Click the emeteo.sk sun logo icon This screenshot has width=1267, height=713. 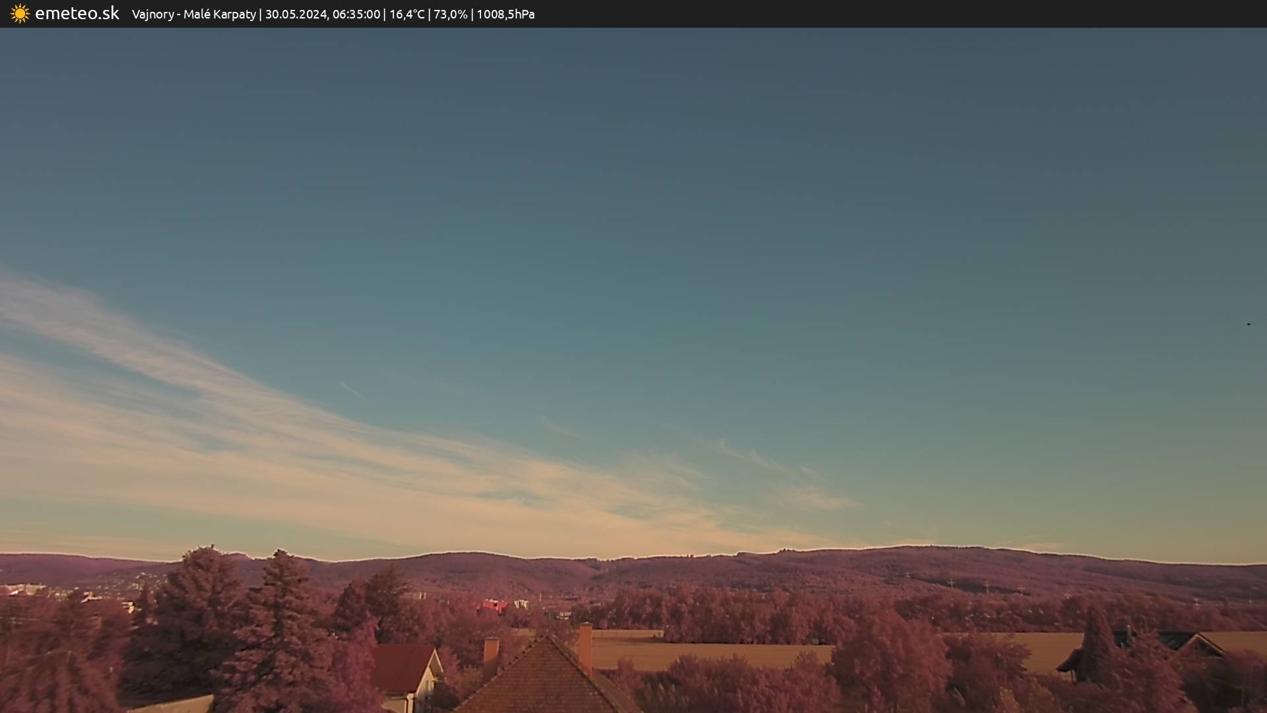click(x=20, y=14)
